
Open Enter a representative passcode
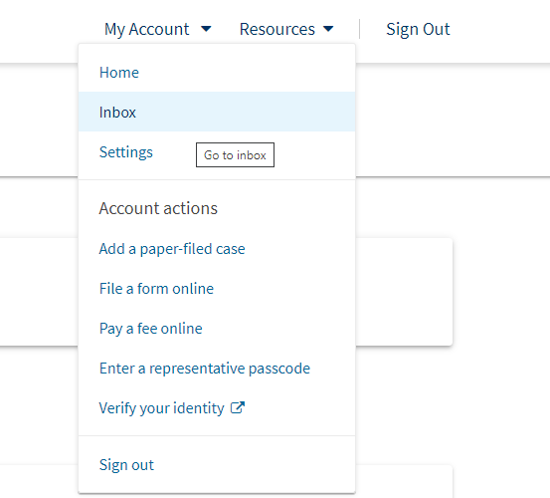tap(205, 369)
